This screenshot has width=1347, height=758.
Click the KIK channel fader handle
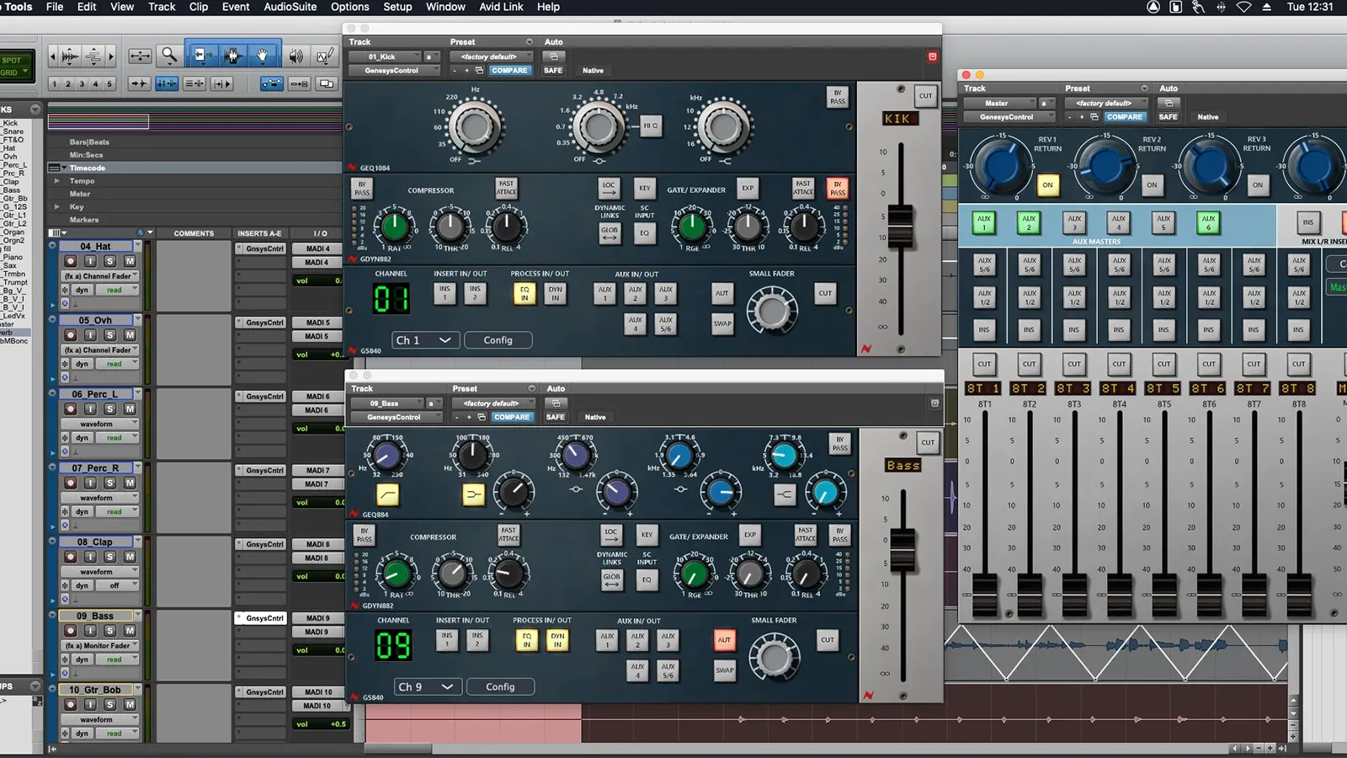coord(900,225)
